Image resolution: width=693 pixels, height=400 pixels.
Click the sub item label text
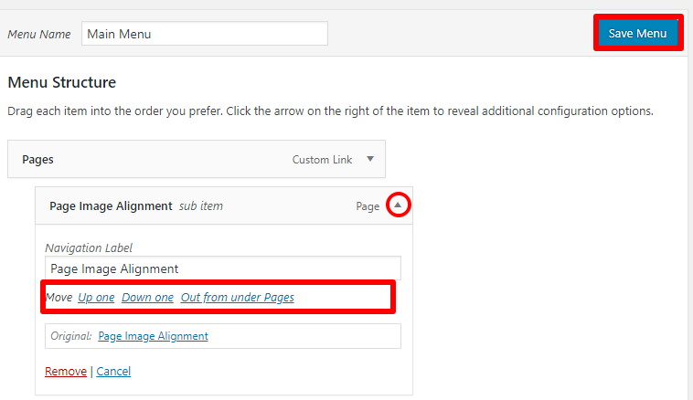pos(201,206)
